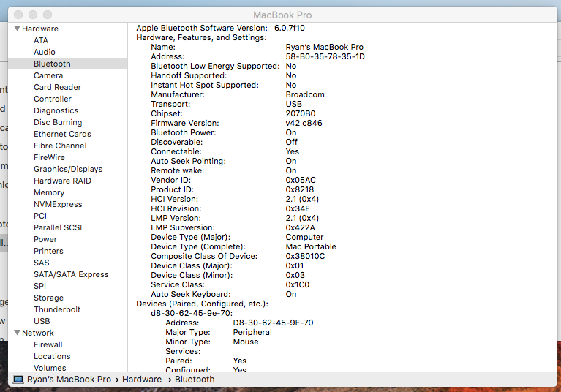Open the Camera hardware entry
This screenshot has width=561, height=392.
[x=48, y=75]
